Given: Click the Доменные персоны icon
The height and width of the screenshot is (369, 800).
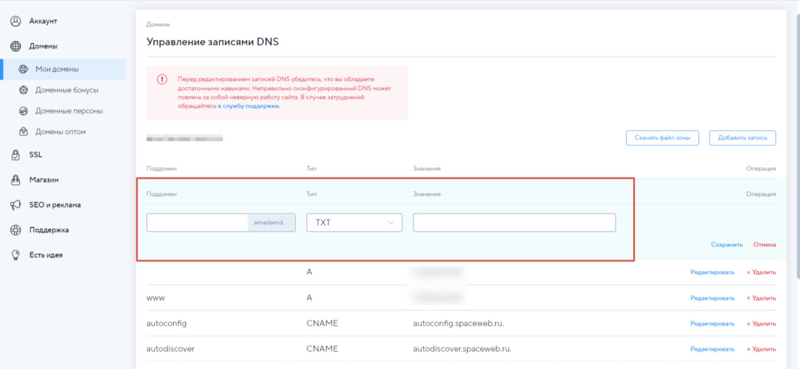Looking at the screenshot, I should click(x=23, y=111).
